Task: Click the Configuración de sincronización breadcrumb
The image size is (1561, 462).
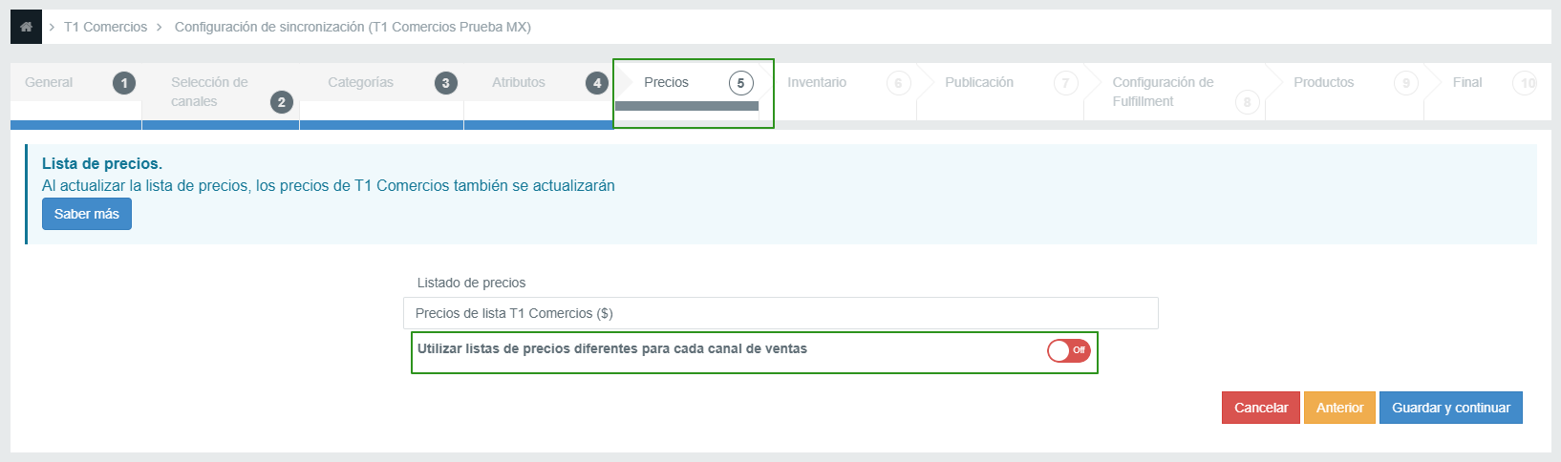Action: (x=353, y=27)
